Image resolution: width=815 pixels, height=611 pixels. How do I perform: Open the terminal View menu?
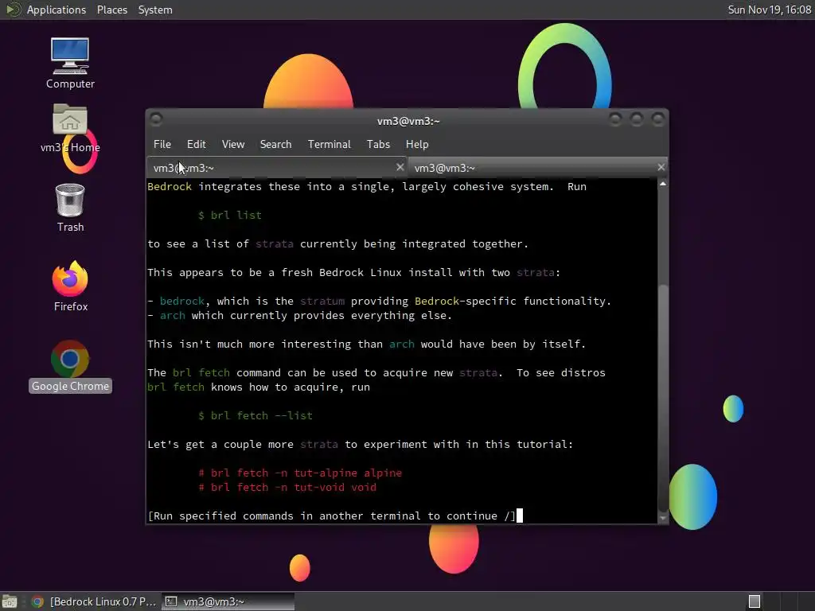[233, 145]
